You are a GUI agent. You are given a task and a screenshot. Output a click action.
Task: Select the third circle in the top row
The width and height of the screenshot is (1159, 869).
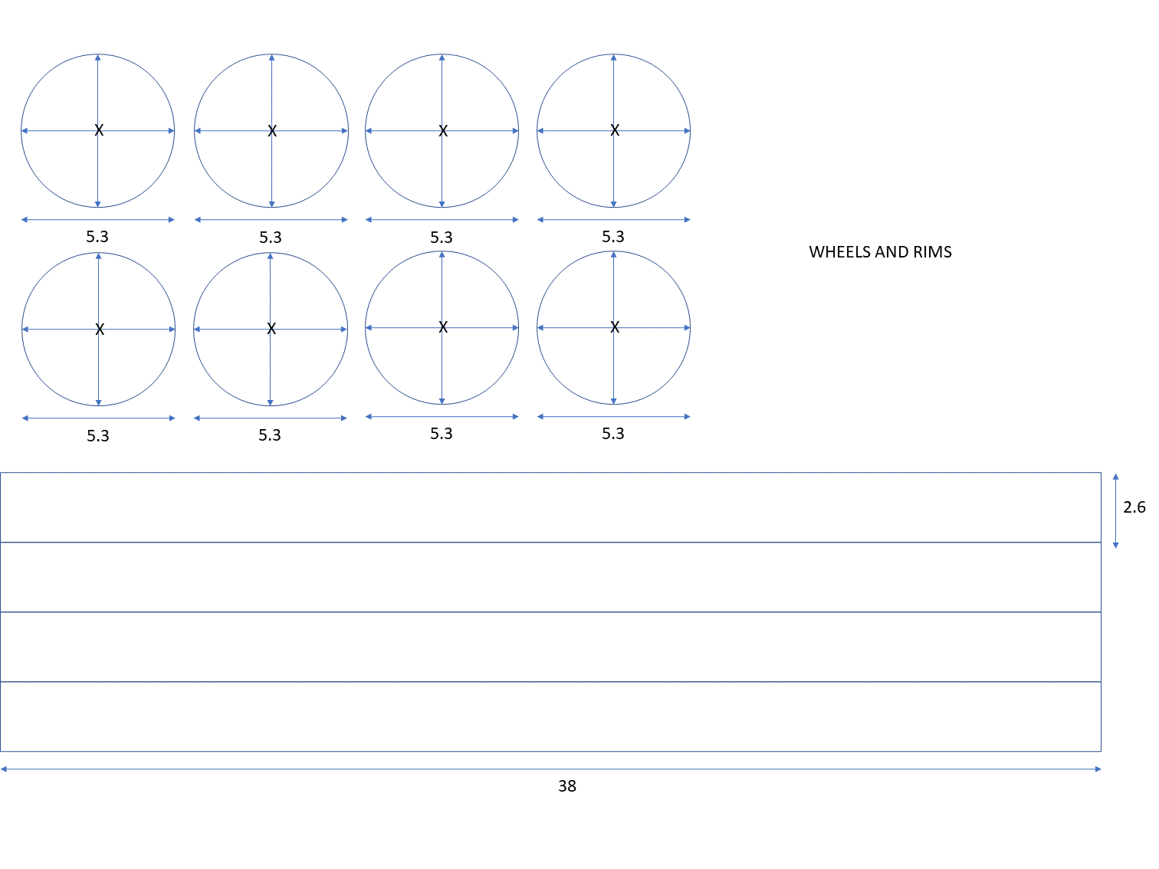442,131
